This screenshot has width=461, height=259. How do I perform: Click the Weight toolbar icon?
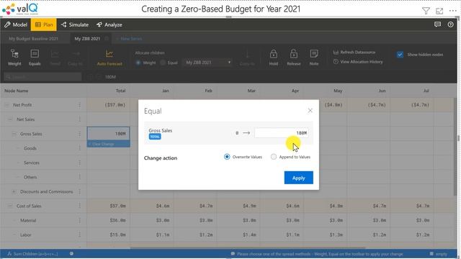point(14,58)
